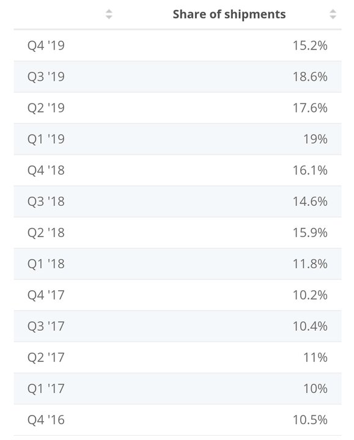
Task: Sort by Share of shipments arrows
Action: click(x=333, y=14)
